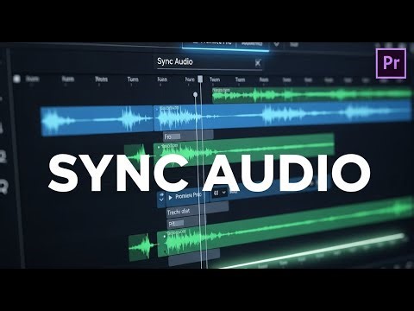Open the "41" dropdown beside Premiere Pro

coord(219,193)
